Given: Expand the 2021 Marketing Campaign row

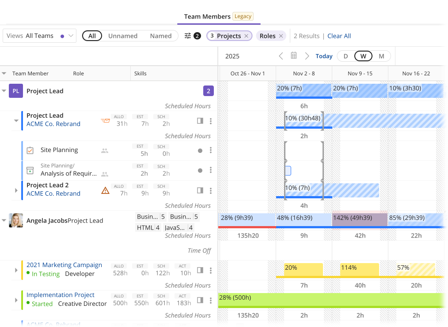Looking at the screenshot, I should (x=16, y=270).
